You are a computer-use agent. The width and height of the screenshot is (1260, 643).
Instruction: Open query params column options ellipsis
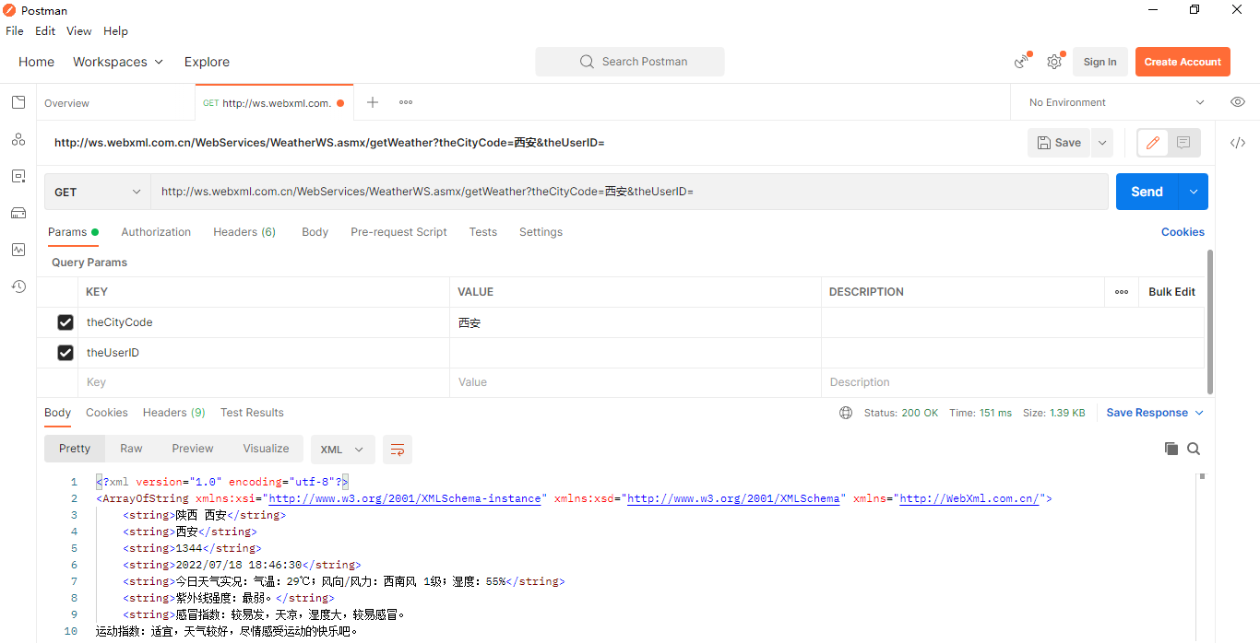1122,292
